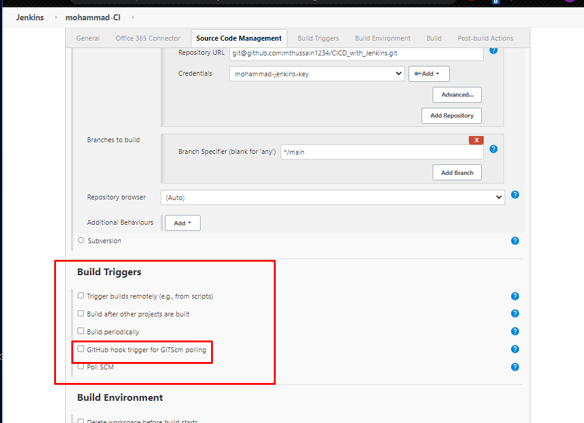Click the Build Environment section heading
Screen dimensions: 584x423
tap(120, 398)
